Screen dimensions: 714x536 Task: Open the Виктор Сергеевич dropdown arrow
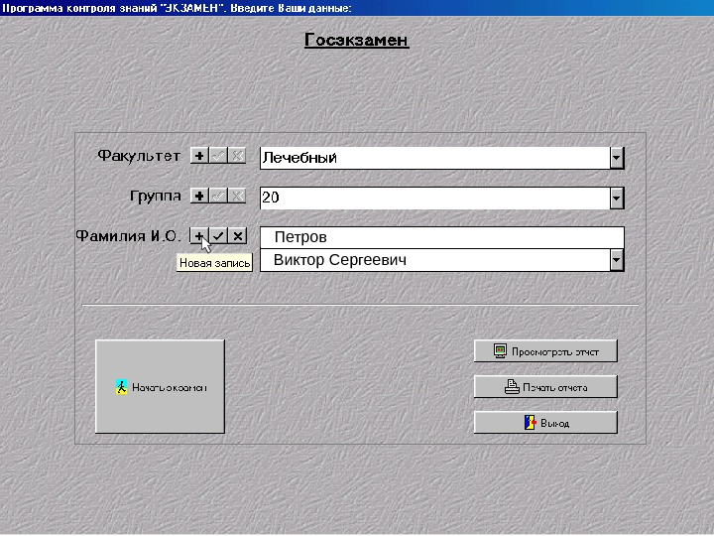[x=616, y=260]
